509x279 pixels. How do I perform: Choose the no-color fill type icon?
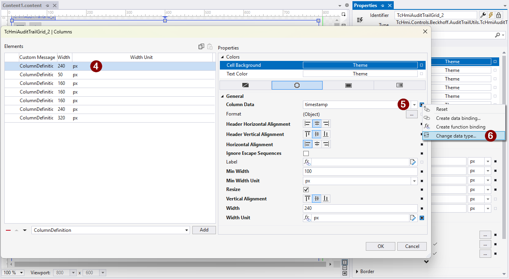[x=245, y=85]
